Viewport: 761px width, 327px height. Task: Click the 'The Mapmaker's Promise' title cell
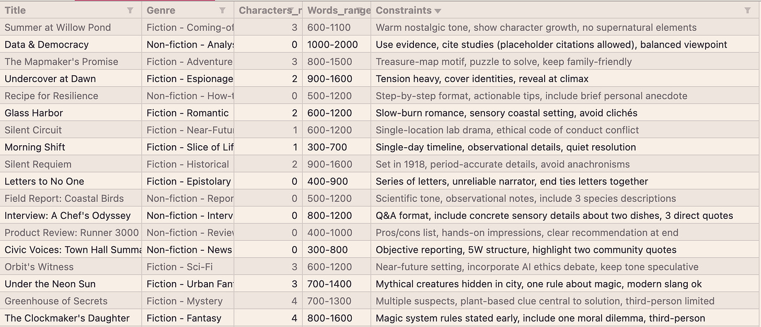[x=71, y=62]
